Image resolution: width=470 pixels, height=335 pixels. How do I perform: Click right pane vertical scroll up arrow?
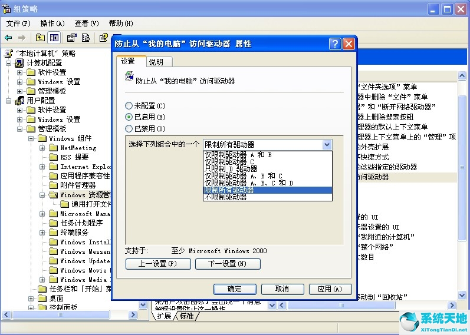462,76
